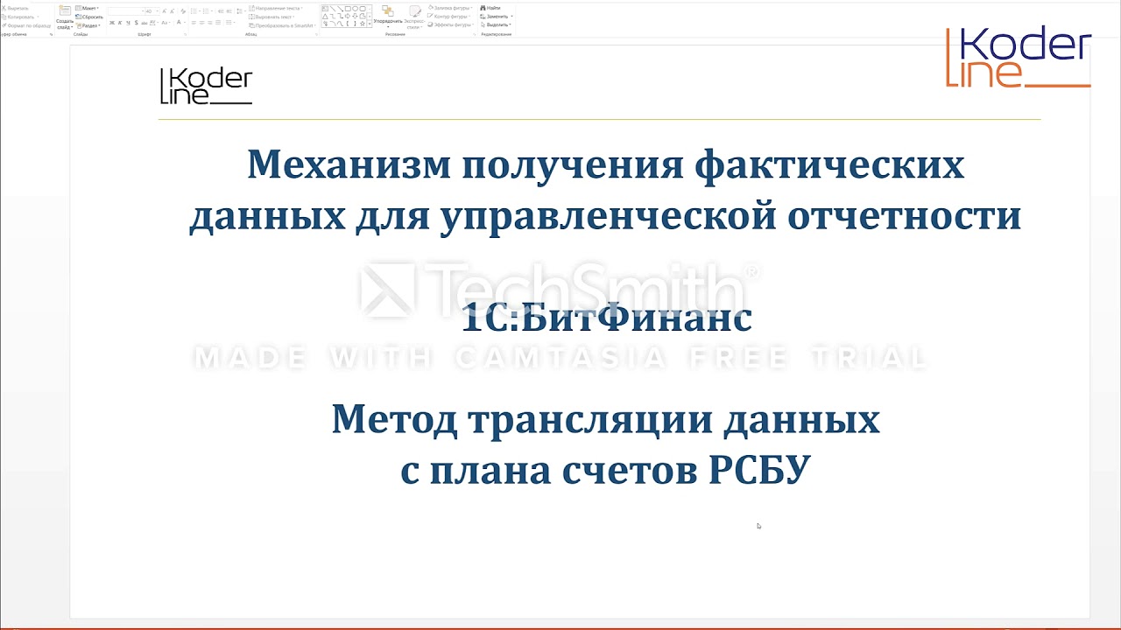Toggle text shadow S button

[137, 23]
